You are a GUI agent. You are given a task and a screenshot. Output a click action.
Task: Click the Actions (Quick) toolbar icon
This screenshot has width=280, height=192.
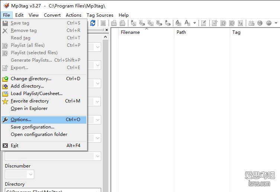[187, 23]
